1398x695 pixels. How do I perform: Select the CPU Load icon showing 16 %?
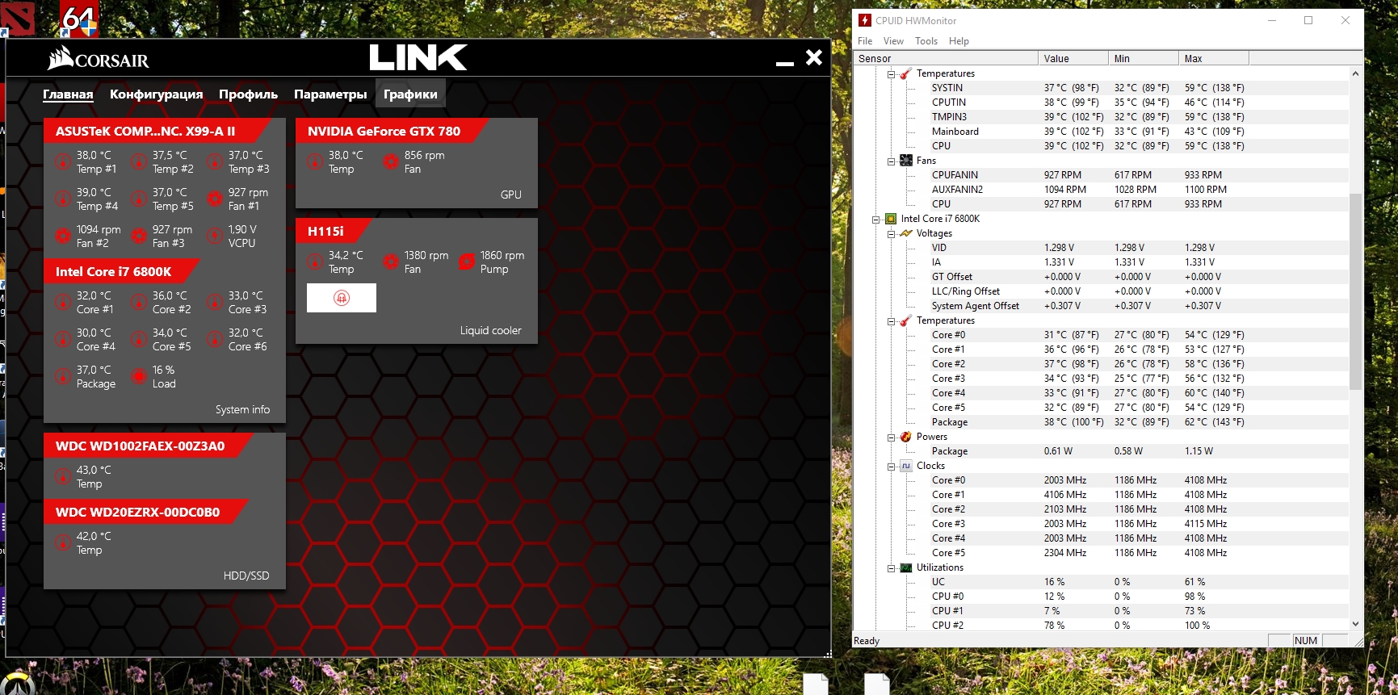pos(139,376)
